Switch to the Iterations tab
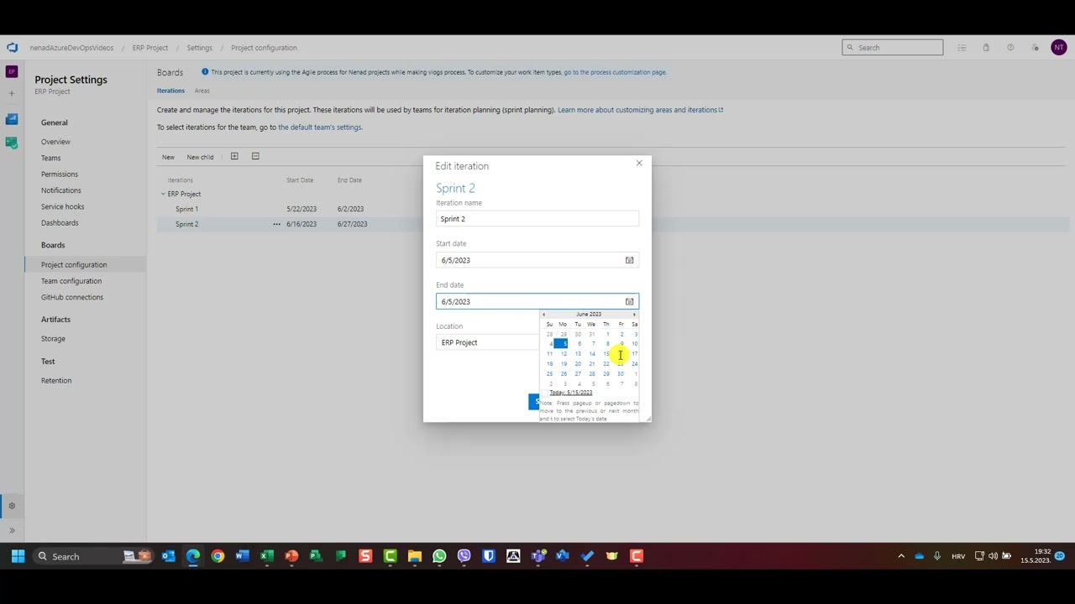The height and width of the screenshot is (604, 1075). click(170, 91)
